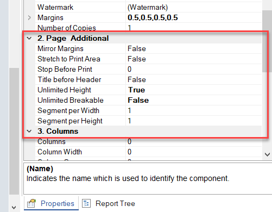Edit the Column Width value
This screenshot has width=272, height=212.
pyautogui.click(x=194, y=152)
